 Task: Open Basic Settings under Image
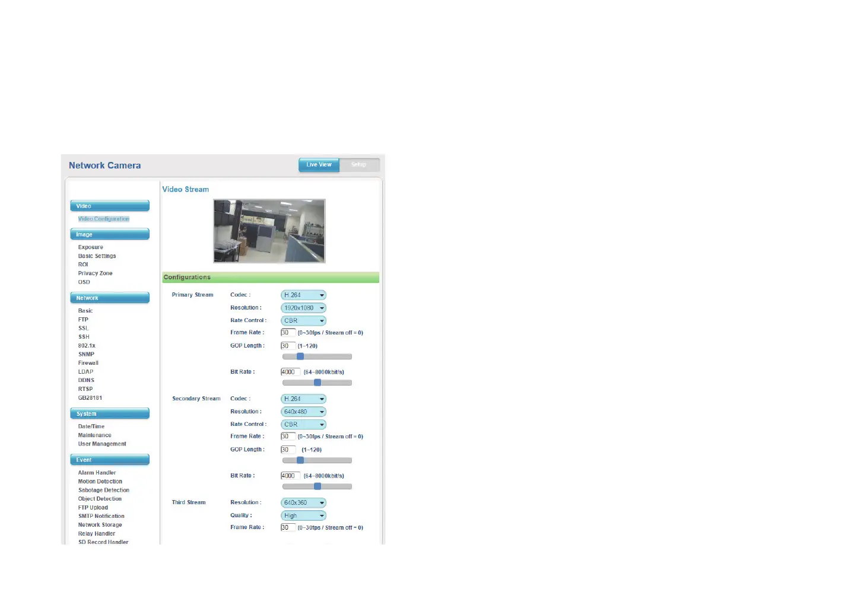97,256
